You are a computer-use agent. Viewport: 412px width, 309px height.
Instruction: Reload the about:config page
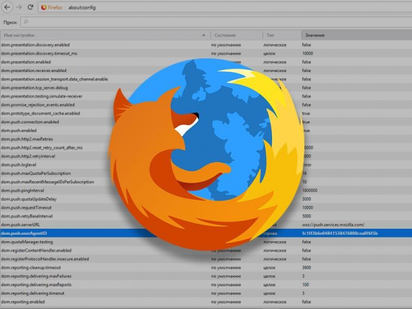tap(30, 7)
